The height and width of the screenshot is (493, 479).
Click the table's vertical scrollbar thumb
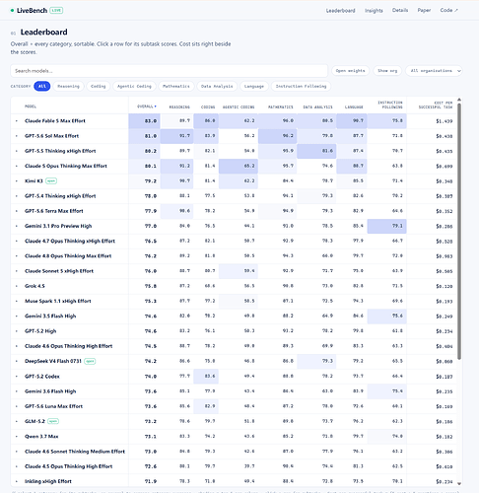tap(459, 232)
